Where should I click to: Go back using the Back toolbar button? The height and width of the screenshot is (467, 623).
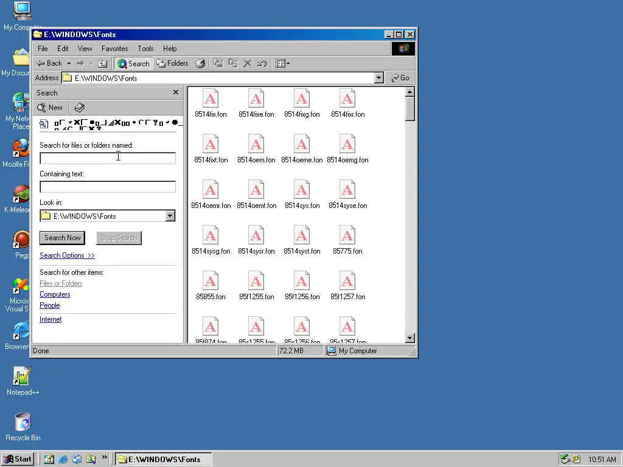click(49, 63)
